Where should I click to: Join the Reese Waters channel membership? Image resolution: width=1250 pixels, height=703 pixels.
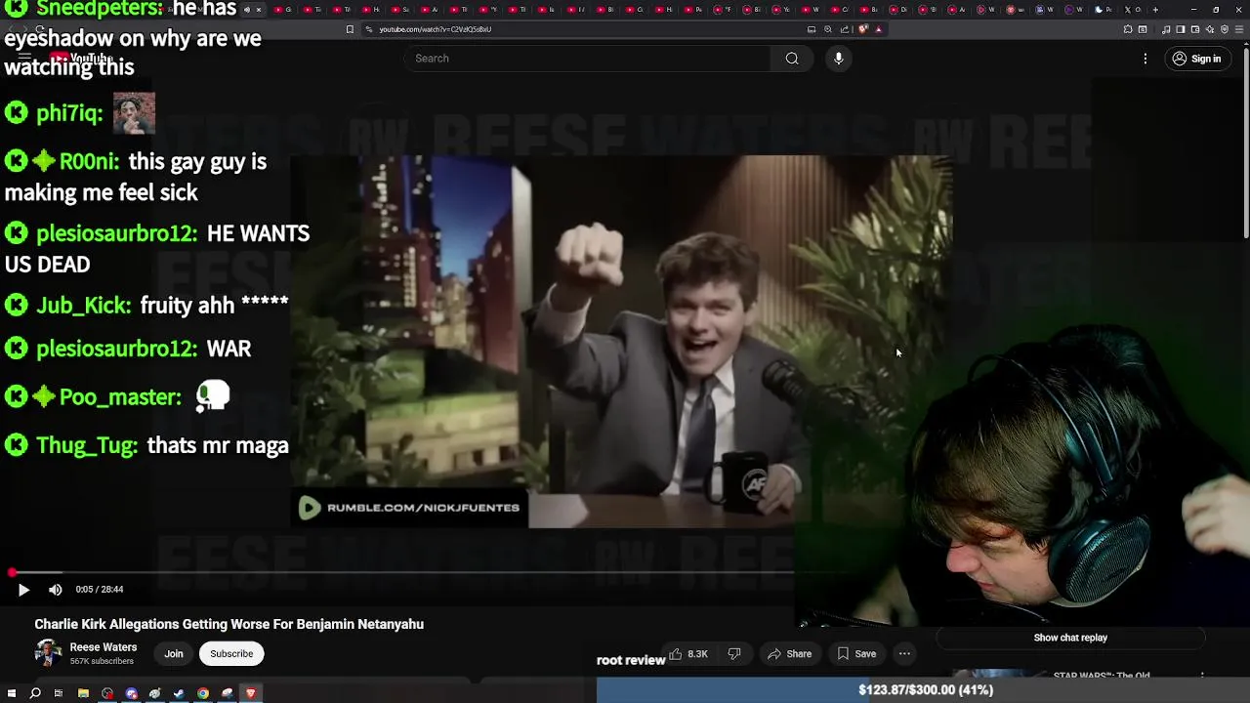pos(174,654)
